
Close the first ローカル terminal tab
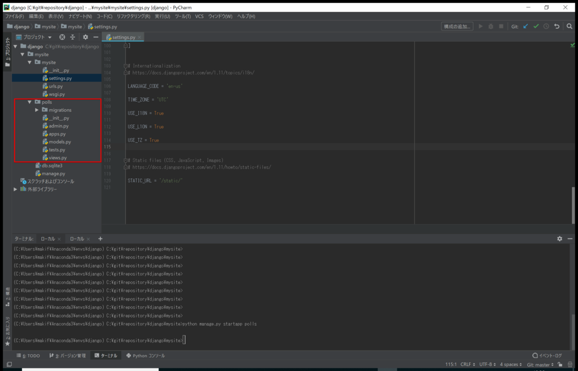59,239
